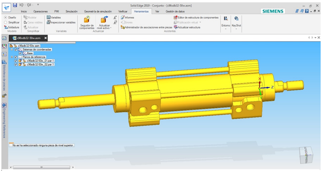
Task: Open Editor de estructura de componentes
Action: click(196, 18)
